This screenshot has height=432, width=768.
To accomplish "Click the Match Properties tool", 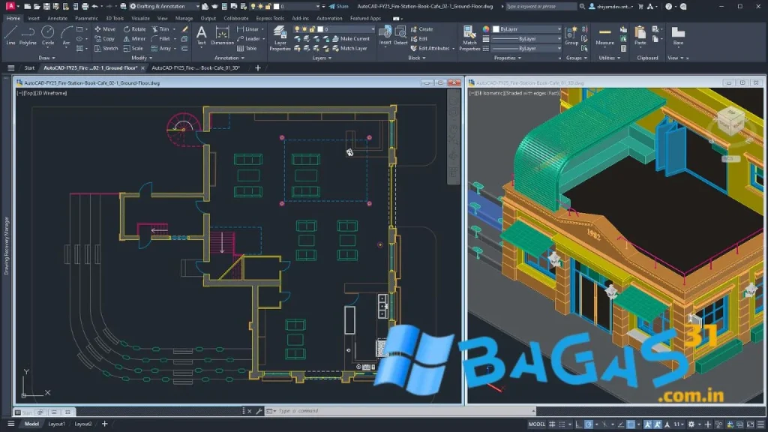I will pos(469,38).
